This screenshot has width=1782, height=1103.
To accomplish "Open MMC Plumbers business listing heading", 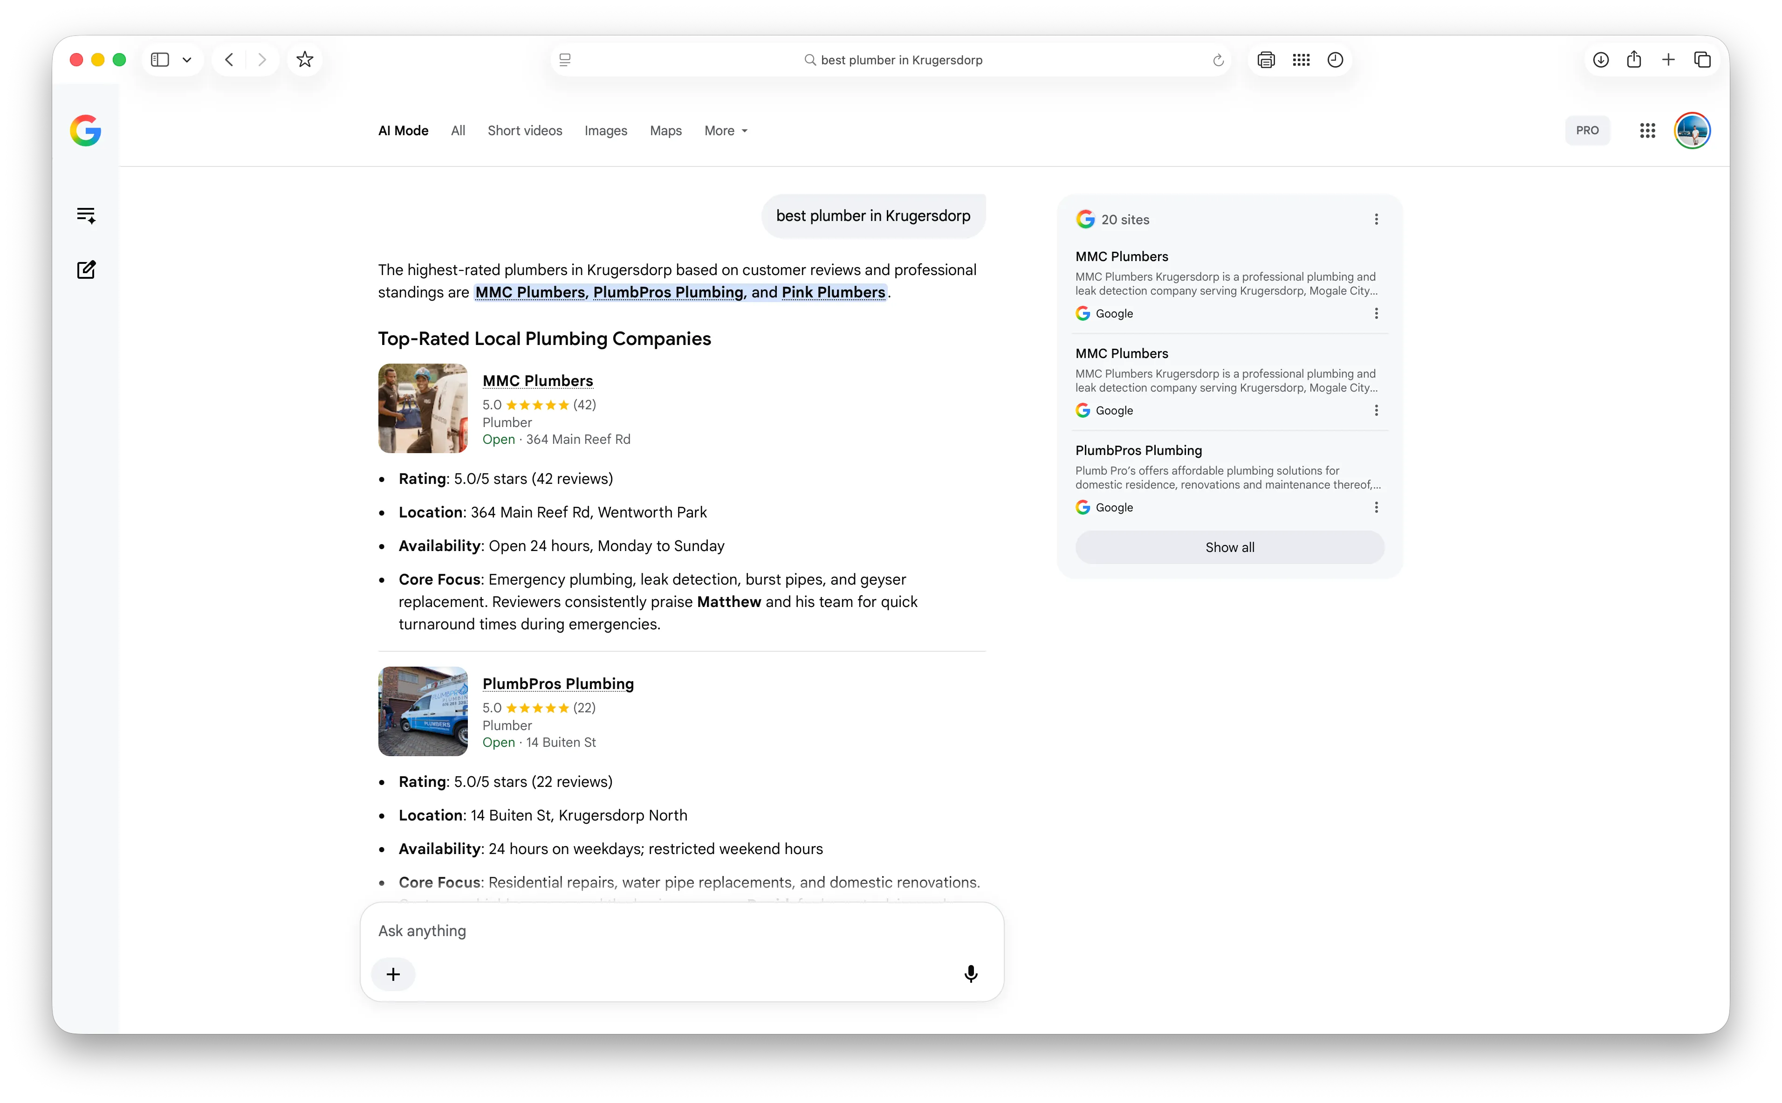I will click(537, 381).
